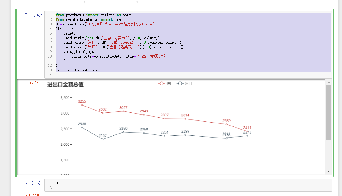This screenshot has width=342, height=196.
Task: Click the 2390 export data point marker
Action: tap(123, 132)
